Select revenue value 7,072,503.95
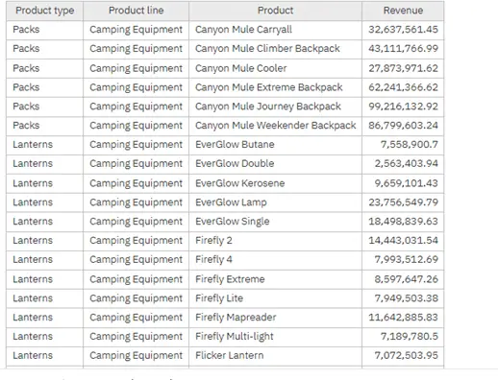Image resolution: width=498 pixels, height=380 pixels. (407, 356)
